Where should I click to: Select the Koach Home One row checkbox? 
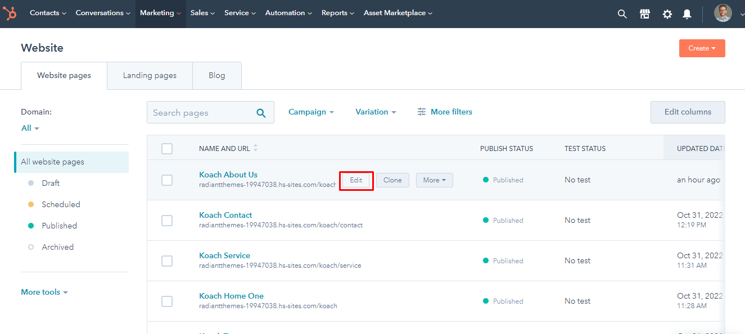(x=167, y=301)
